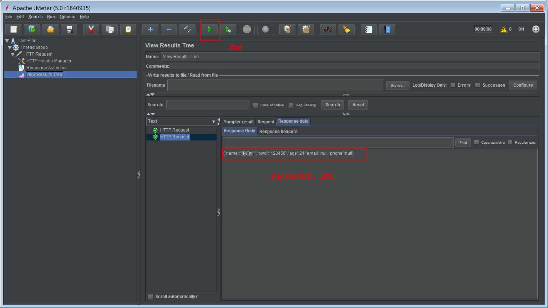The width and height of the screenshot is (548, 308).
Task: Click the Filename input field
Action: coord(275,85)
